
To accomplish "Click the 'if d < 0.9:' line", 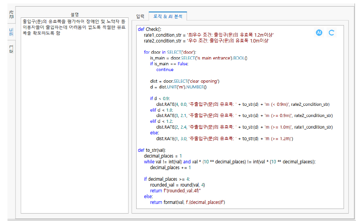I will tap(160, 98).
